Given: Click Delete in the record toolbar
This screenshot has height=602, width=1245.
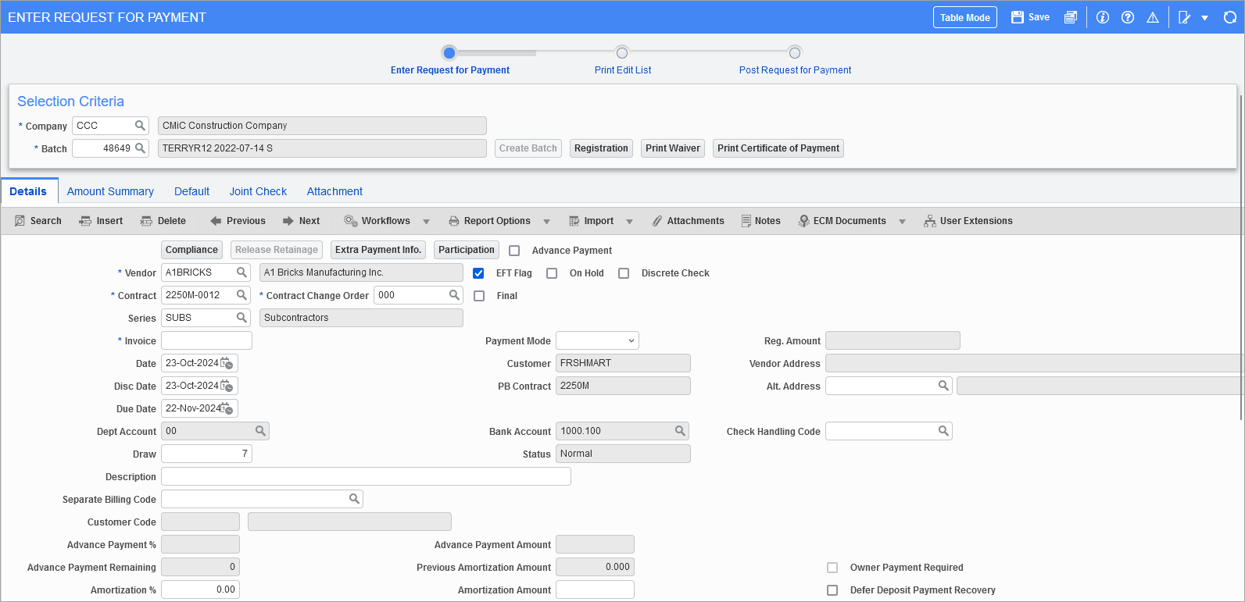Looking at the screenshot, I should point(163,221).
